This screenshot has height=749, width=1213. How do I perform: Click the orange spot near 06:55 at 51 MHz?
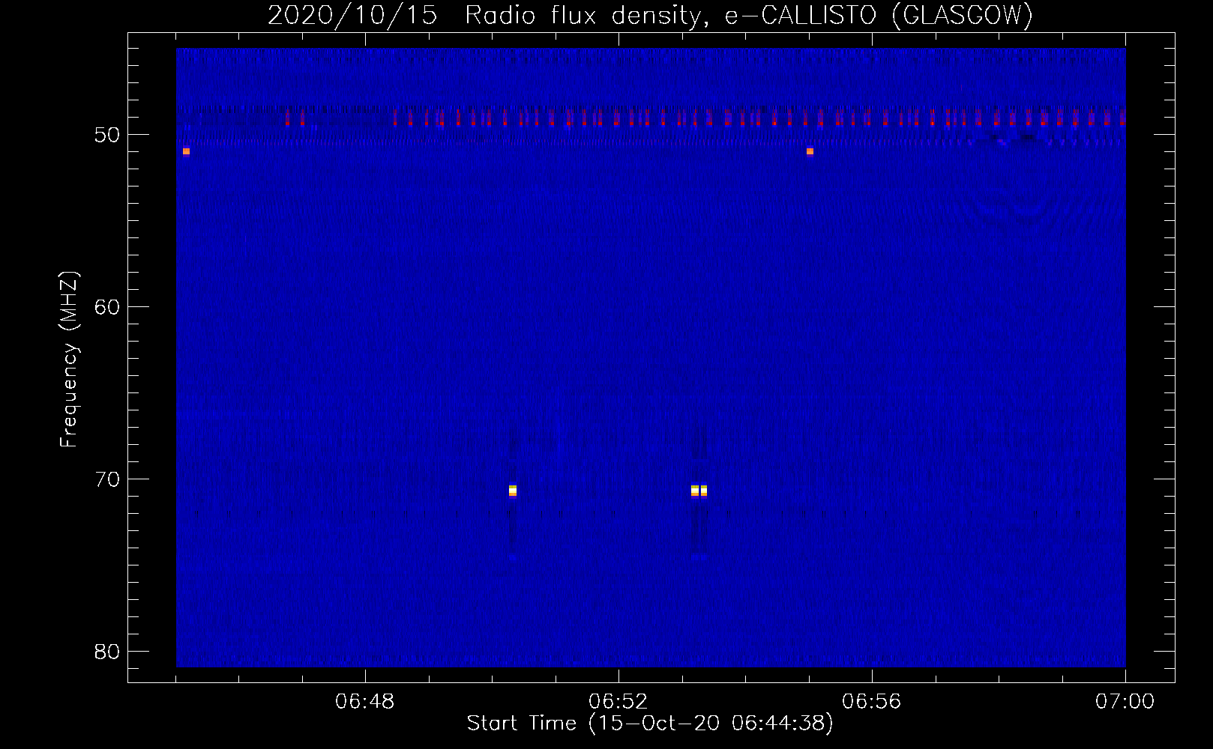pyautogui.click(x=810, y=151)
